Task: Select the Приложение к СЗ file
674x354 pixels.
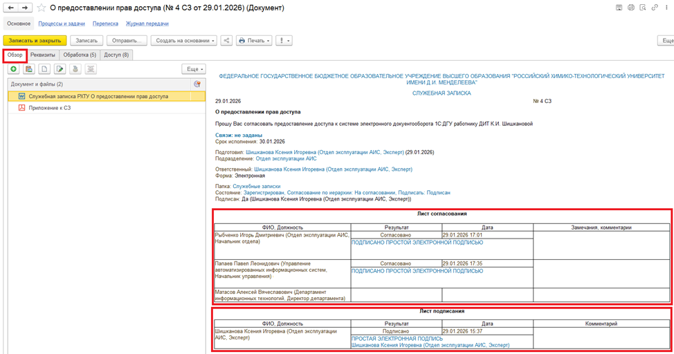Action: [50, 108]
